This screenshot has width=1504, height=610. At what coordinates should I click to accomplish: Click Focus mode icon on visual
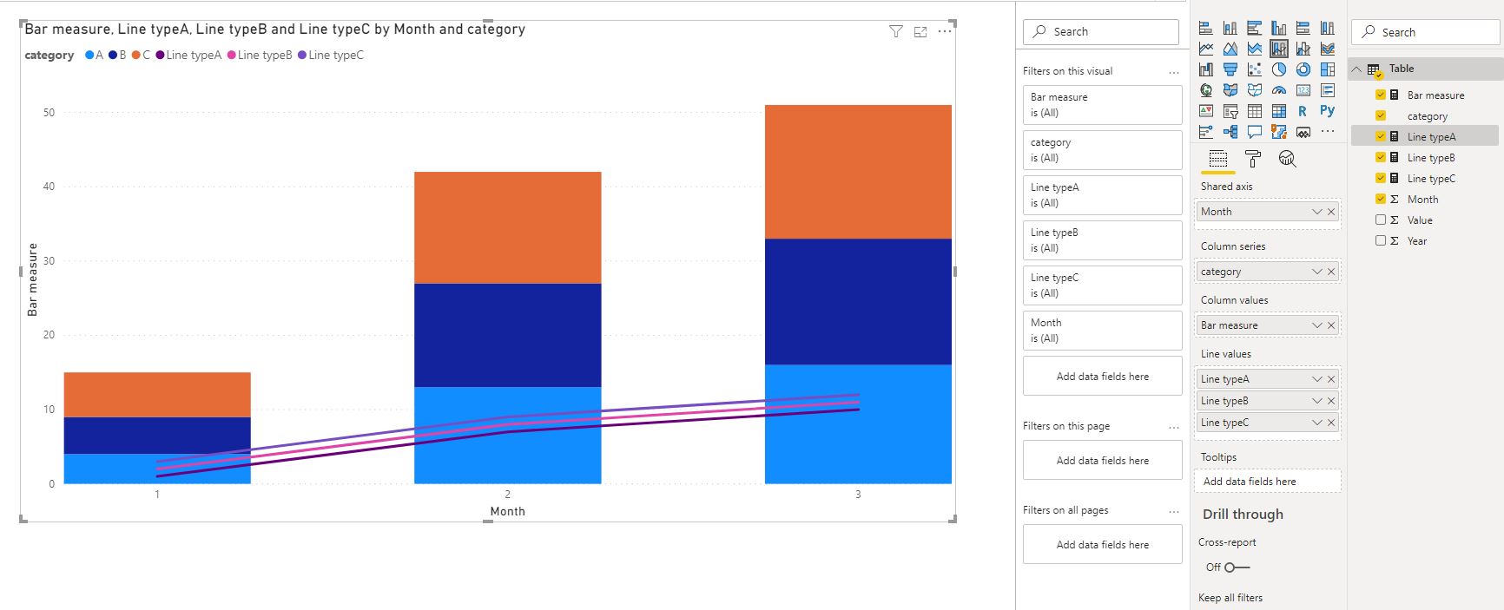pyautogui.click(x=920, y=32)
